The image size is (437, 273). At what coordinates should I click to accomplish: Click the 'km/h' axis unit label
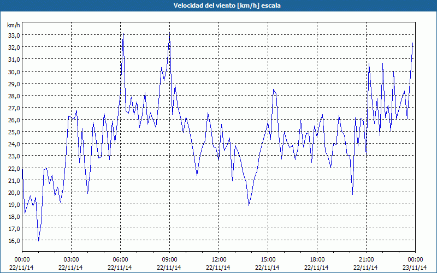click(x=14, y=25)
